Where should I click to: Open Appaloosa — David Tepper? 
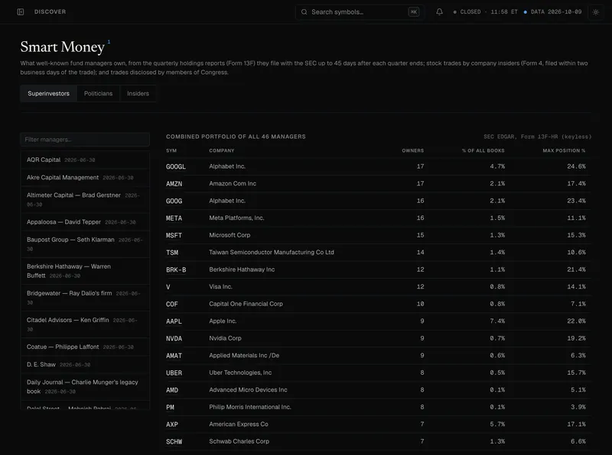[85, 222]
